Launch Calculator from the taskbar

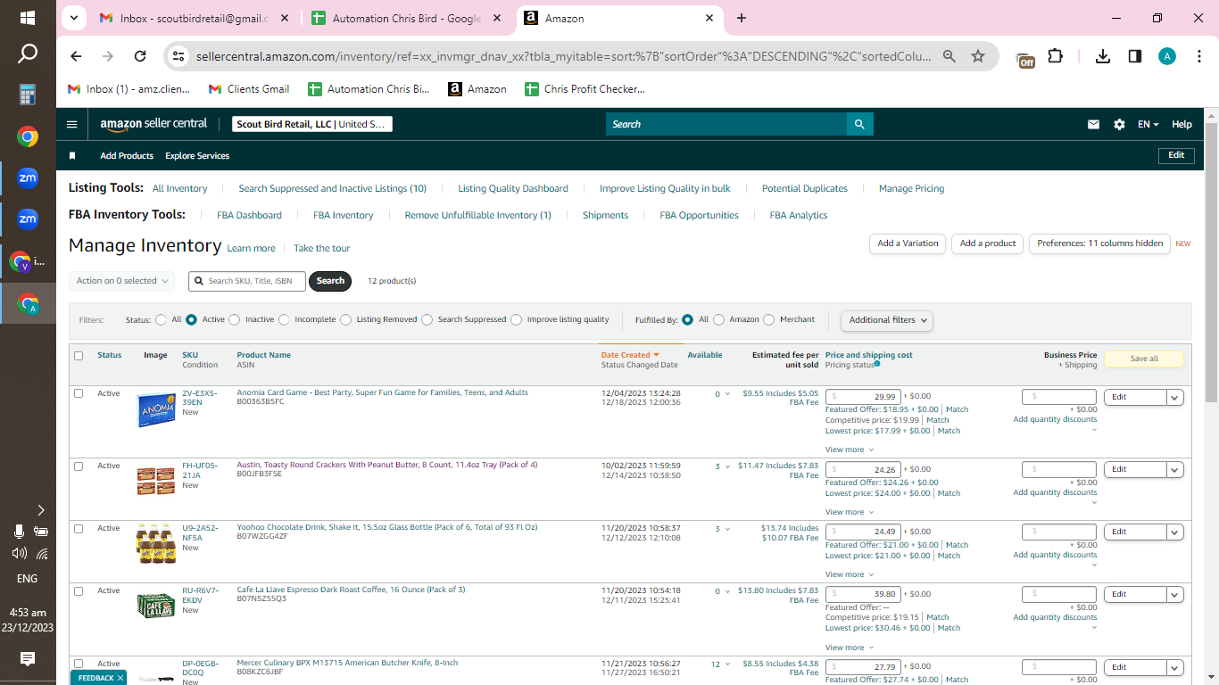[28, 95]
